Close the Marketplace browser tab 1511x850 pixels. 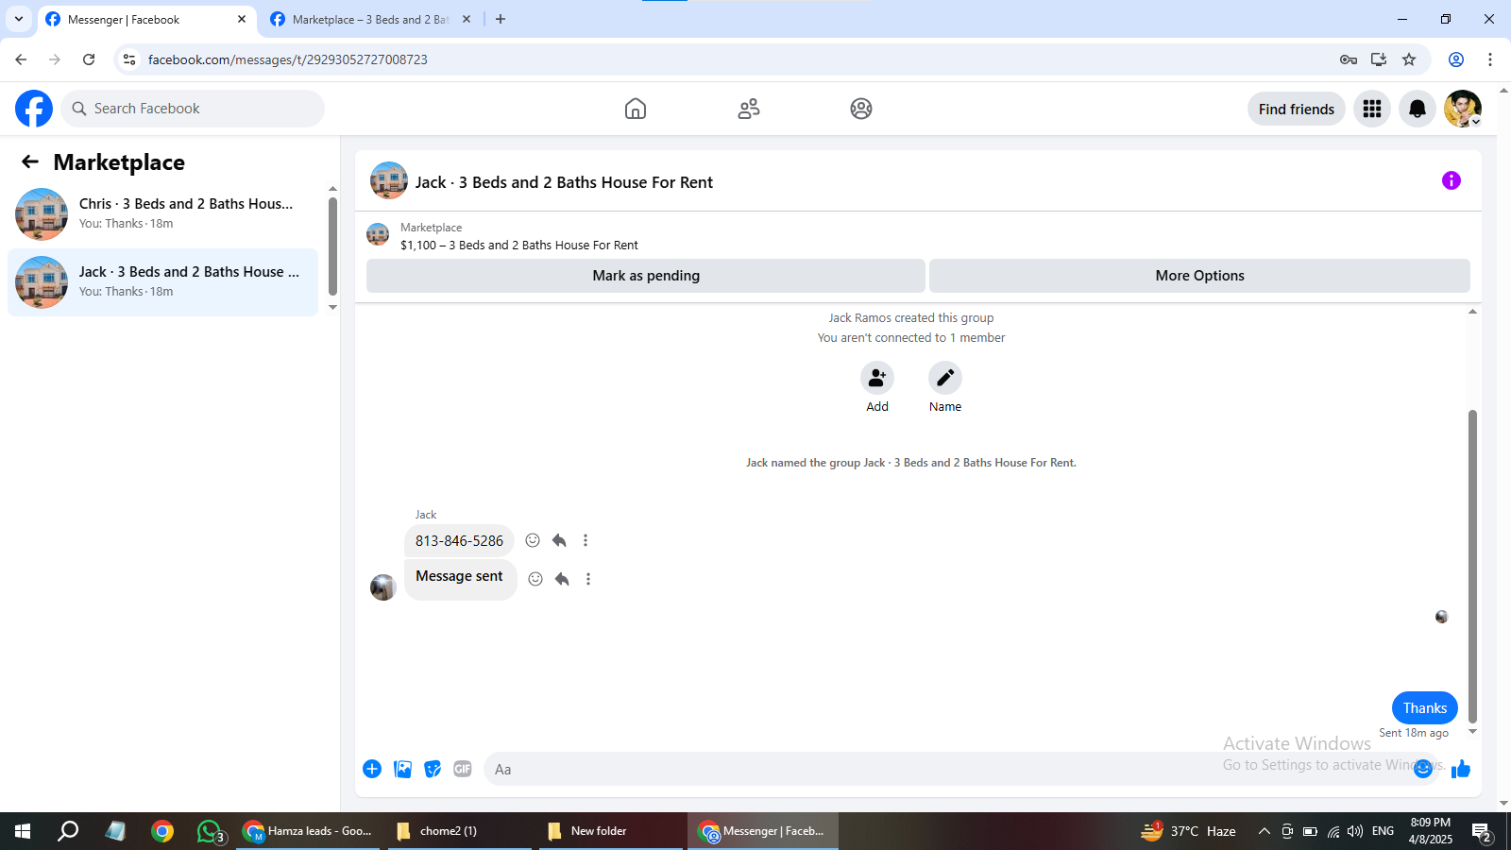click(x=467, y=19)
